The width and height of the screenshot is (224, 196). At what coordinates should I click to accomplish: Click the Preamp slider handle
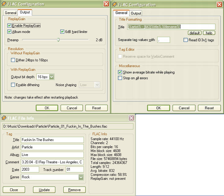click(x=58, y=40)
